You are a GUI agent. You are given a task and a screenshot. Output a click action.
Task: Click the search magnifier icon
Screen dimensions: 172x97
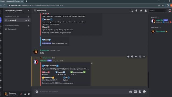click(x=165, y=11)
